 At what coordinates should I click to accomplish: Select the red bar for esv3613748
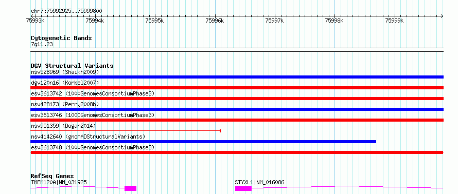tap(237, 152)
